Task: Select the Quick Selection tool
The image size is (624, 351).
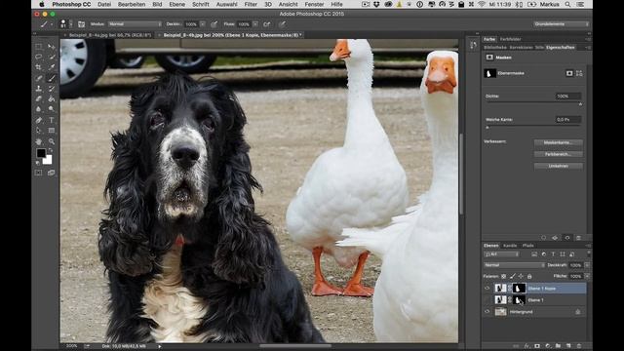Action: [52, 57]
